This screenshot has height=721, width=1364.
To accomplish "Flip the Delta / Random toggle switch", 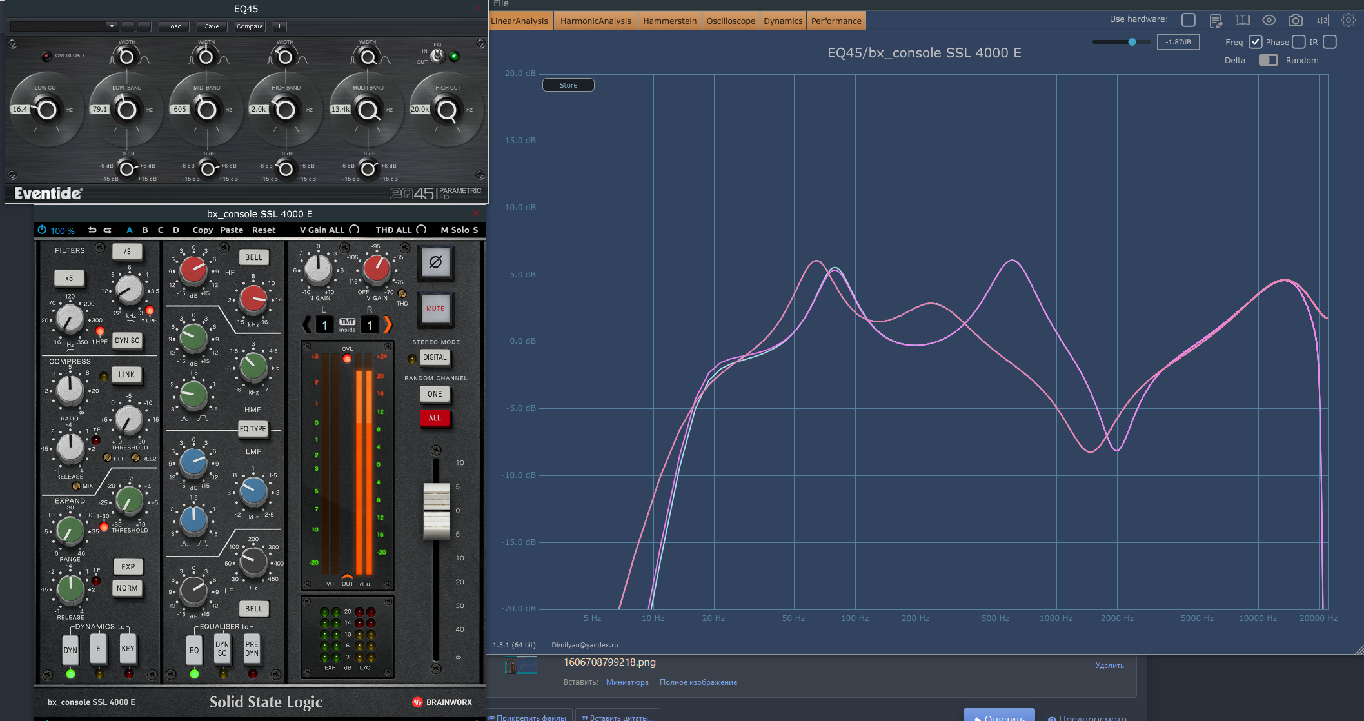I will [x=1268, y=60].
